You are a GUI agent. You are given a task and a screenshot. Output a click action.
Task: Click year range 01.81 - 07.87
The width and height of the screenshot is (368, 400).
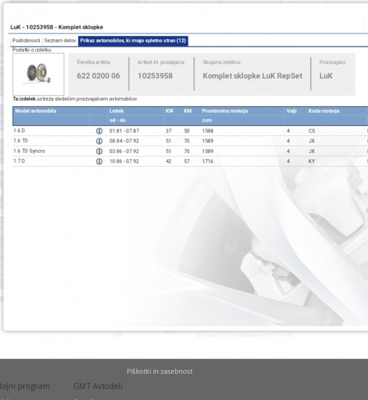[x=124, y=131]
